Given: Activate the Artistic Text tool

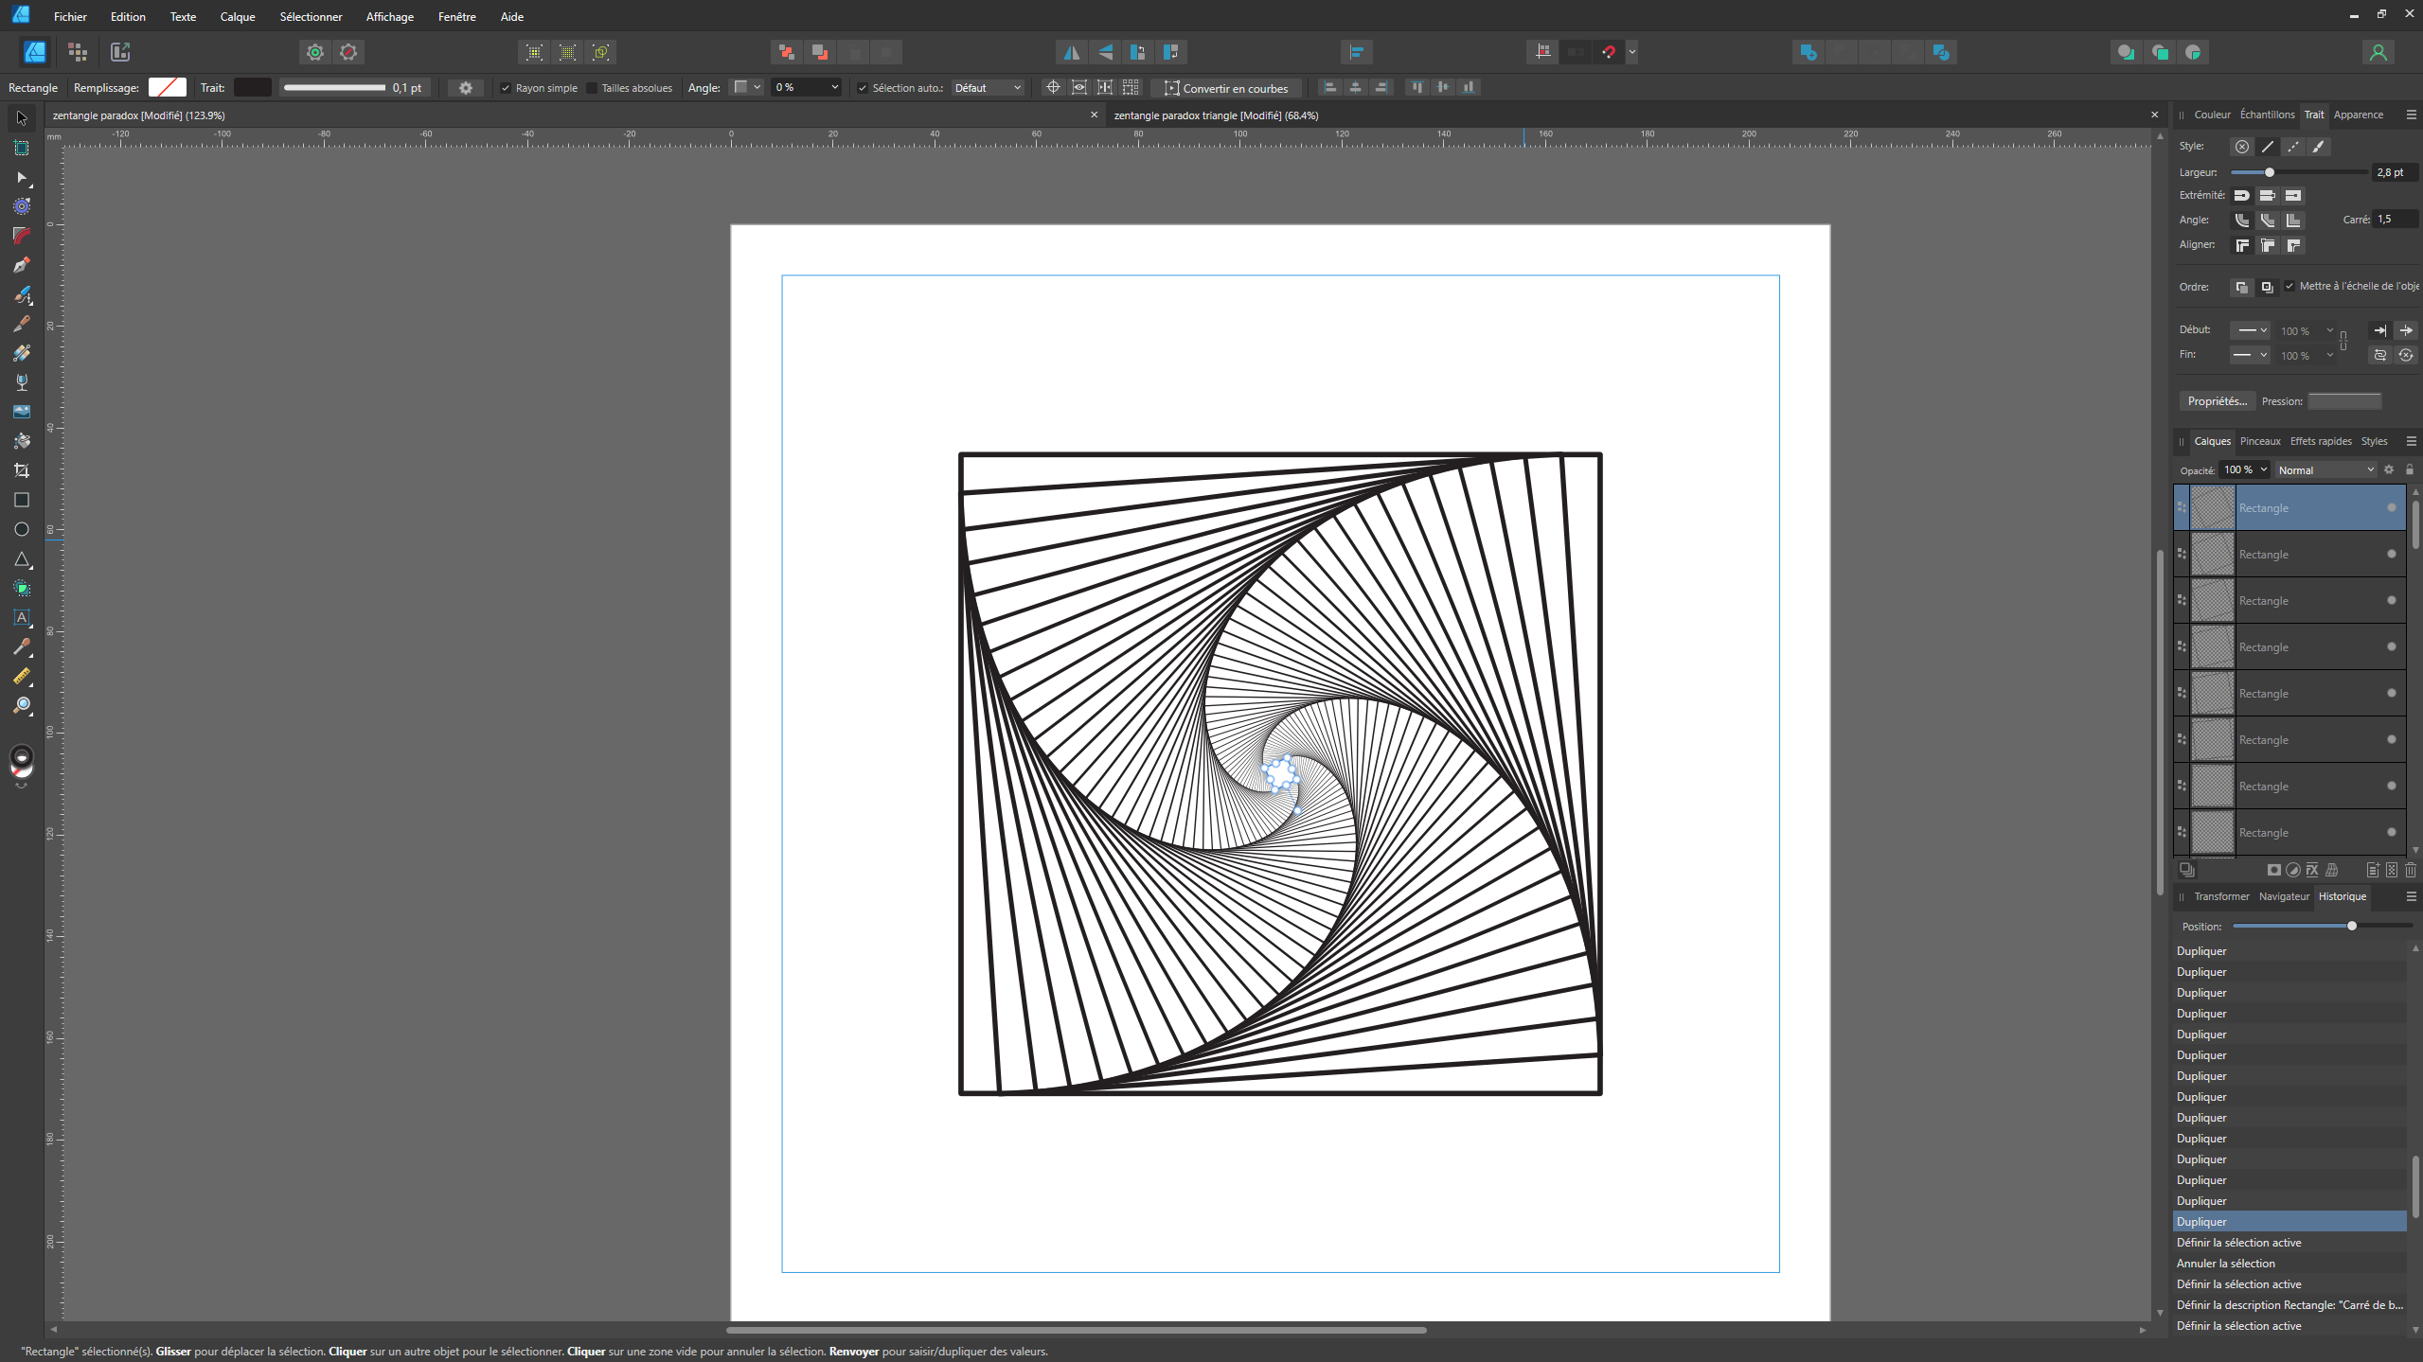Looking at the screenshot, I should click(x=22, y=617).
